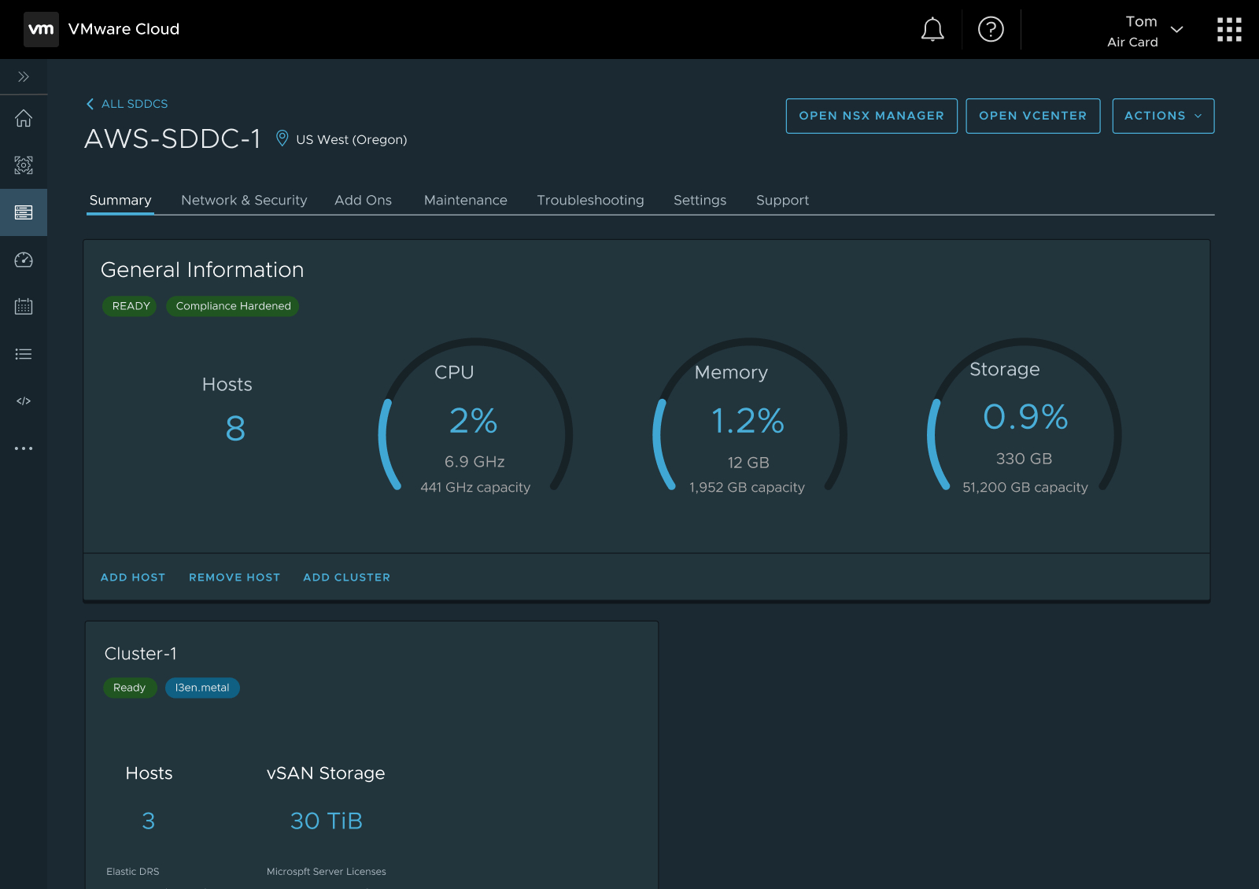The image size is (1259, 889).
Task: Click the Compliance Hardened badge
Action: click(x=233, y=306)
